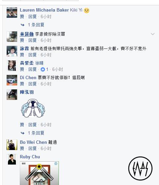
Task: Click the like reaction icon on 黃紫柔's comment
Action: (43, 69)
